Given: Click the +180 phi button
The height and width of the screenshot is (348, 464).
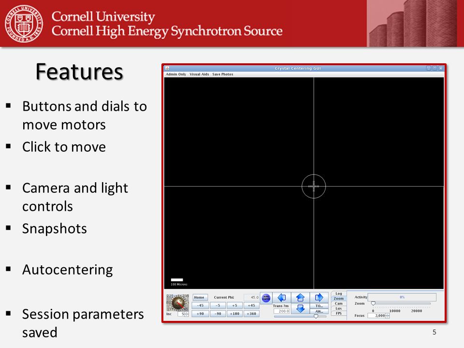Looking at the screenshot, I should click(234, 314).
